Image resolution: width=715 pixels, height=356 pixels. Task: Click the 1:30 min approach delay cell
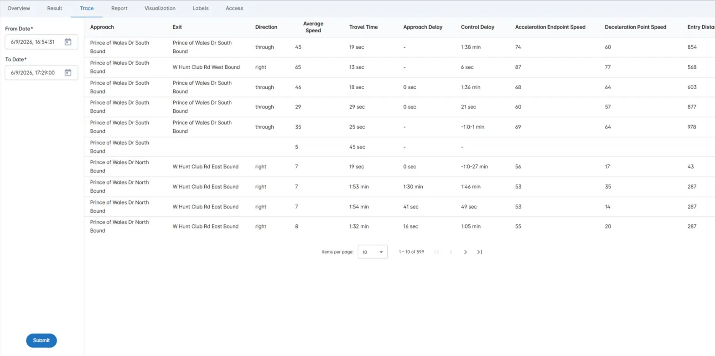pyautogui.click(x=413, y=187)
